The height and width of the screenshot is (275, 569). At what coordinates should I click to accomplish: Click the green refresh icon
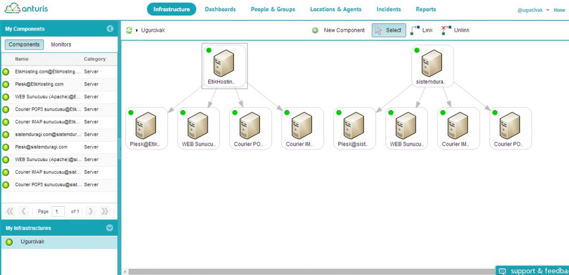click(129, 31)
